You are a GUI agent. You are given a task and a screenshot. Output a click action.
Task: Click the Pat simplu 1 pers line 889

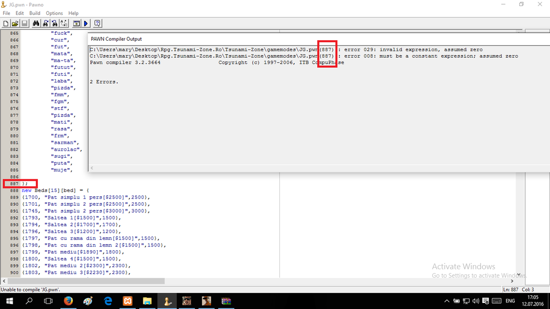click(86, 197)
